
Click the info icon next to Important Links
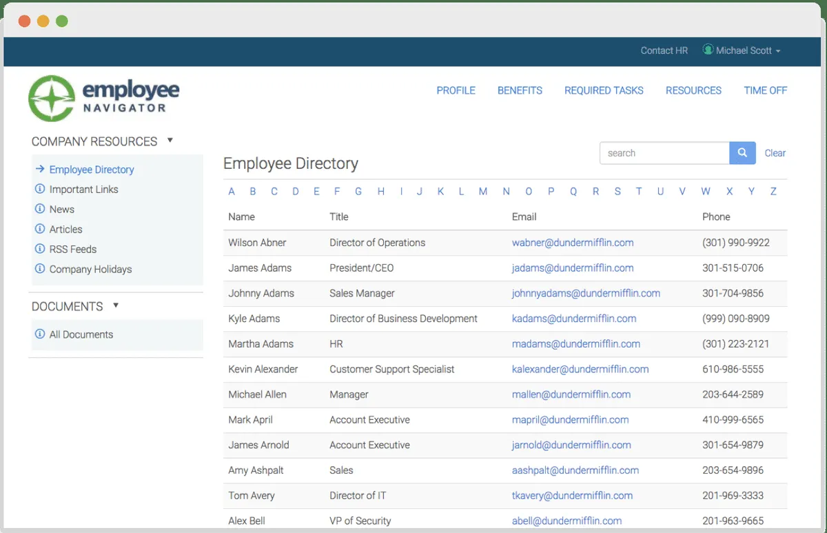(x=39, y=189)
